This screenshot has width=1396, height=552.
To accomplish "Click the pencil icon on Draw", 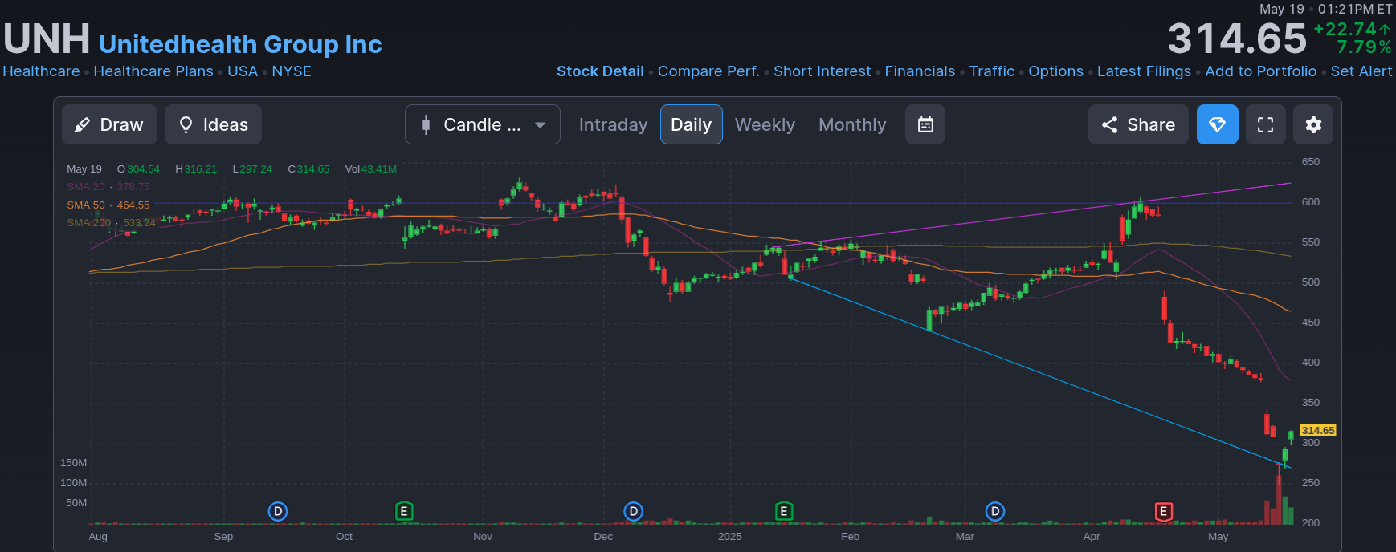I will point(82,125).
